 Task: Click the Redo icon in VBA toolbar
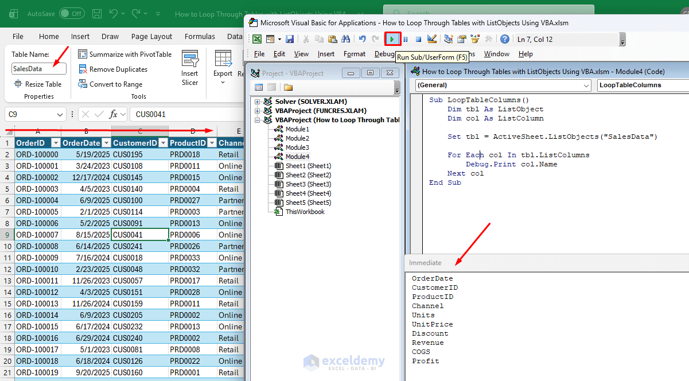(x=376, y=39)
